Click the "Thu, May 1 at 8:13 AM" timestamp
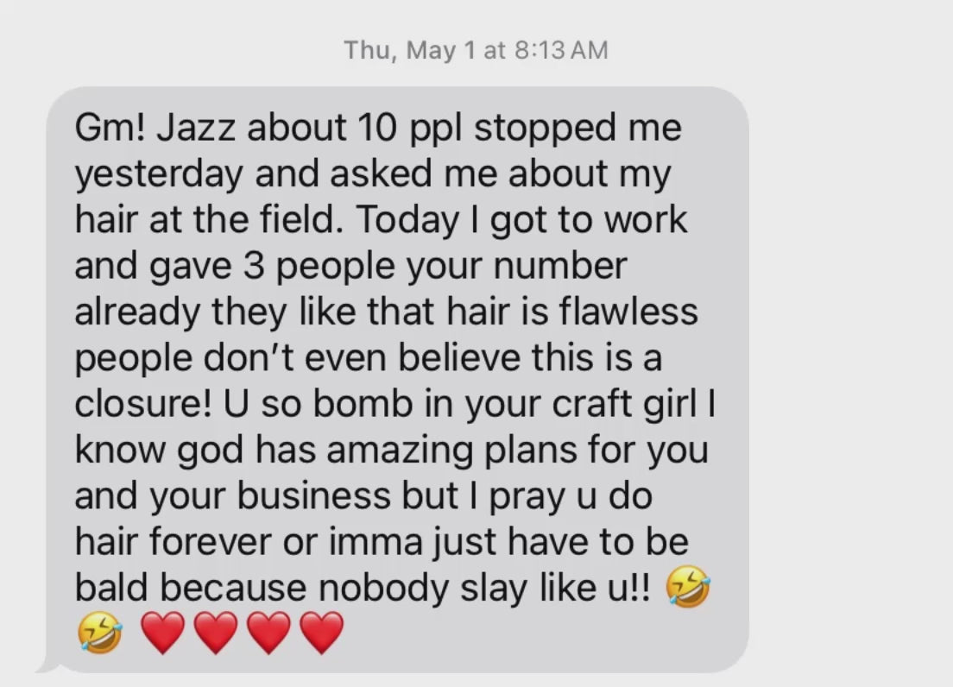The height and width of the screenshot is (687, 953). coord(476,50)
